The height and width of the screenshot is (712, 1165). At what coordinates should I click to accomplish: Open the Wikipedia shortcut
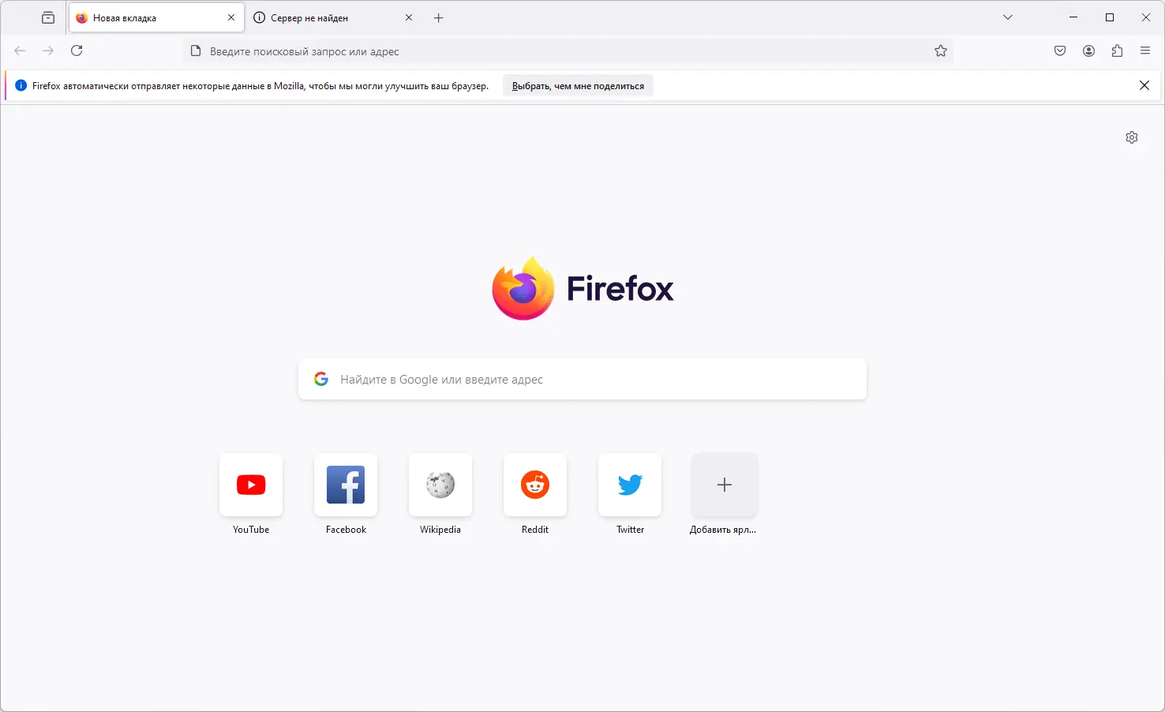coord(440,485)
